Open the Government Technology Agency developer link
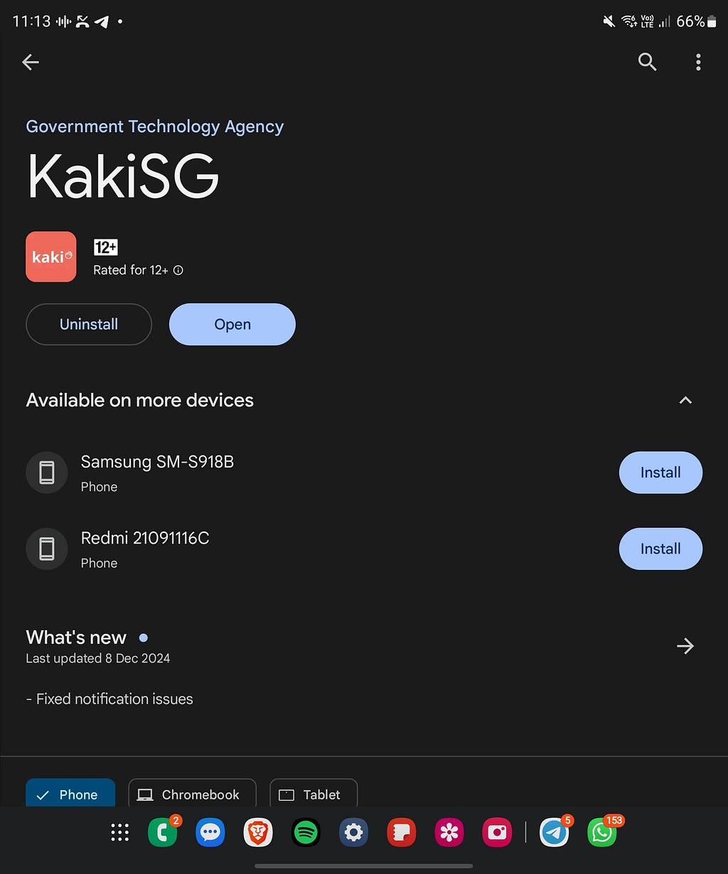The image size is (728, 874). pos(155,126)
